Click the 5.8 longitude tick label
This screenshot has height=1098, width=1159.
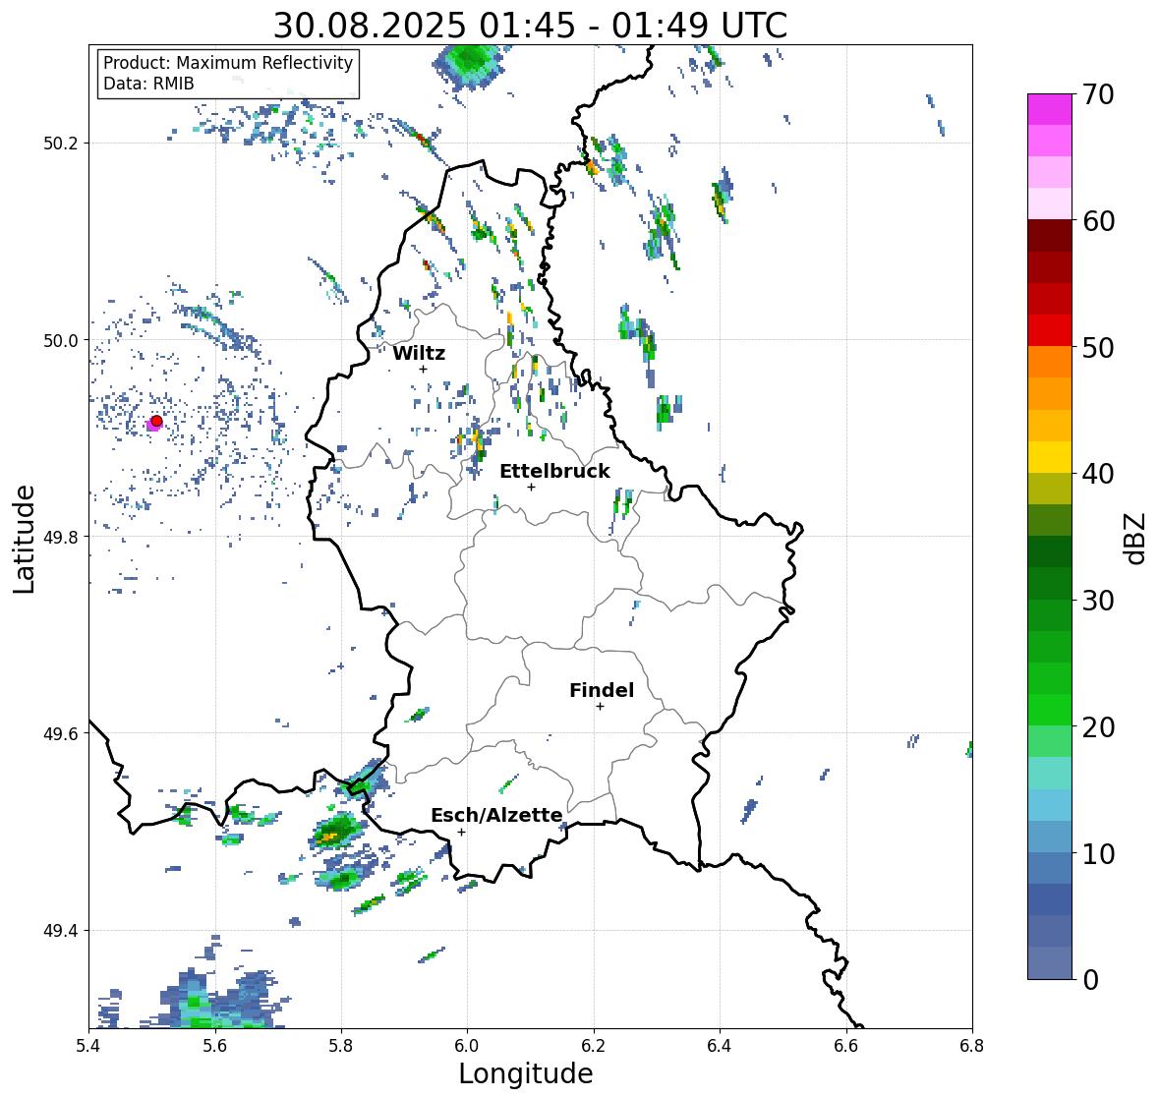pos(341,1046)
